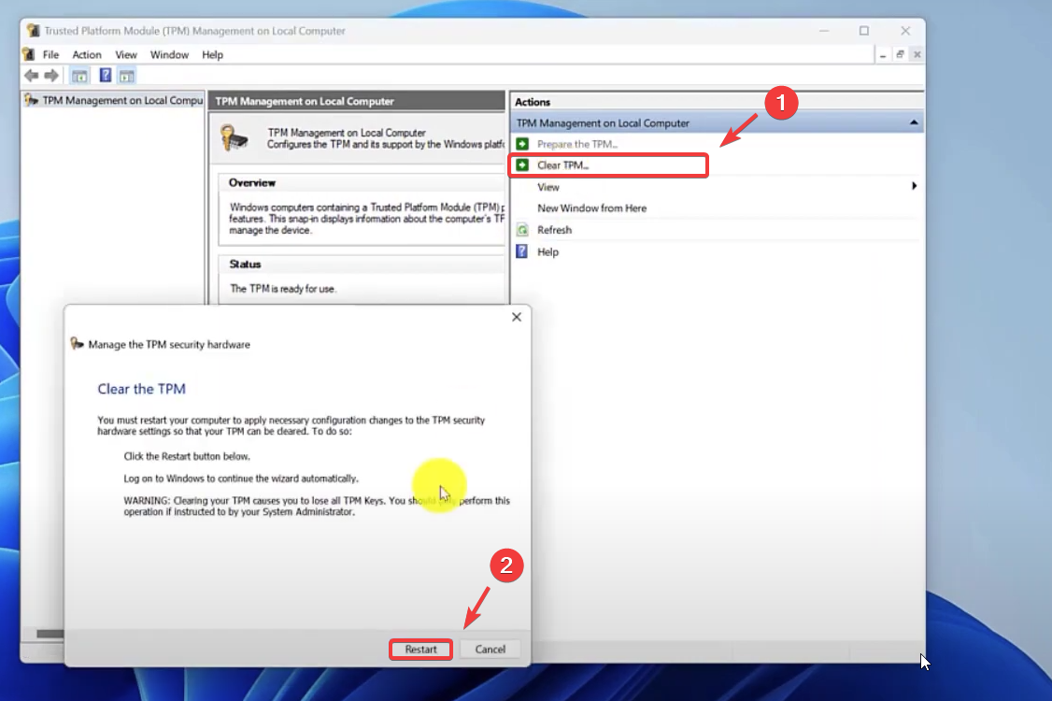Screen dimensions: 1052x701
Task: Click the TPM key icon in tree pane
Action: tap(31, 100)
